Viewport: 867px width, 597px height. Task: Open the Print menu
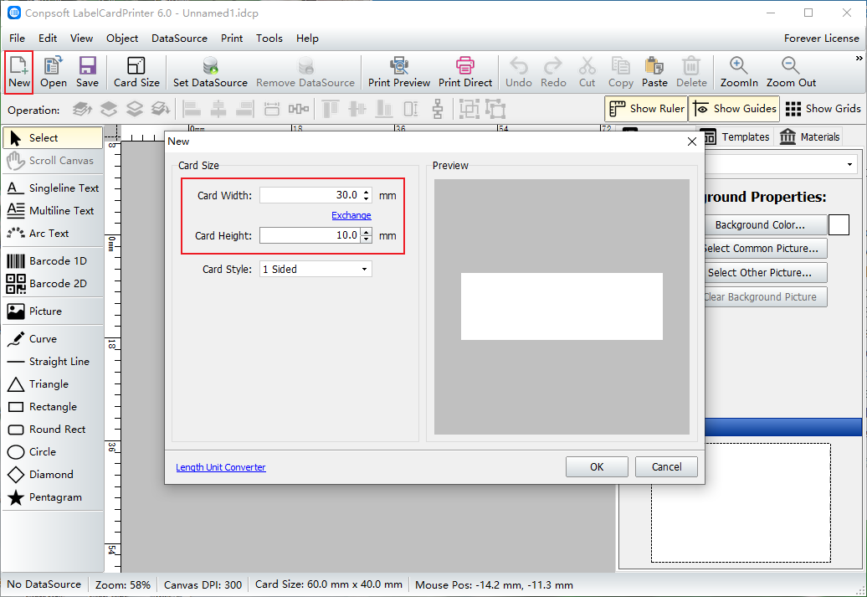click(232, 39)
